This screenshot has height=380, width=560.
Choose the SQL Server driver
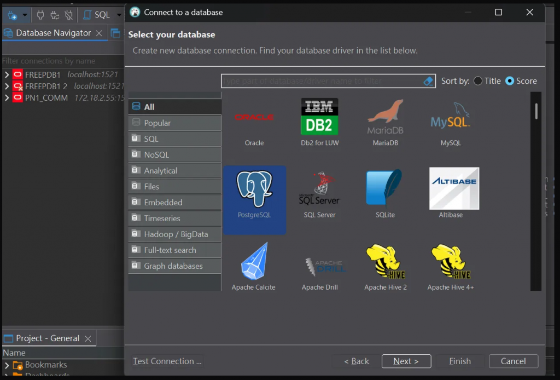tap(319, 195)
